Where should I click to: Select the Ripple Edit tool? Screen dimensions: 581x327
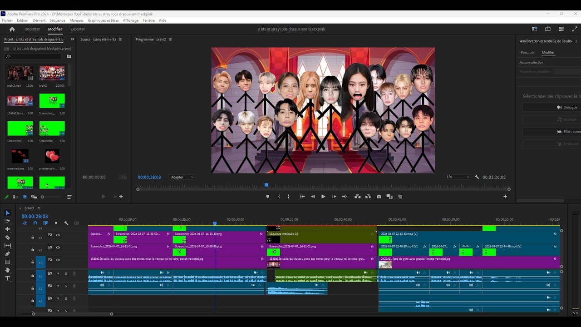point(7,229)
